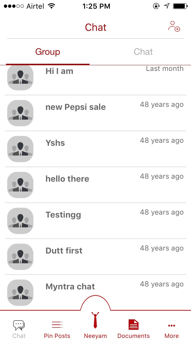The image size is (191, 340).
Task: Open the Documents section
Action: (x=133, y=329)
